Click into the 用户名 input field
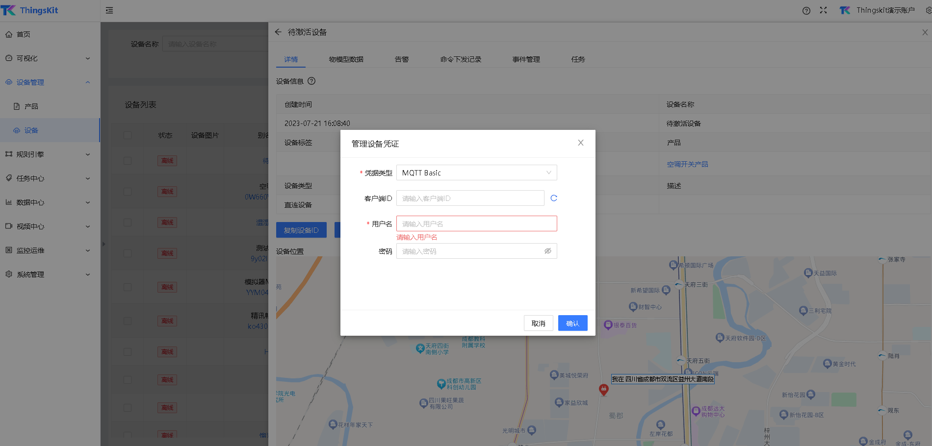 tap(476, 223)
